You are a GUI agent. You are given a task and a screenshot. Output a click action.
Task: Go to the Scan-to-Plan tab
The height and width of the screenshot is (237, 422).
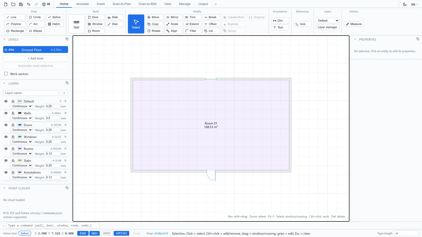[122, 4]
